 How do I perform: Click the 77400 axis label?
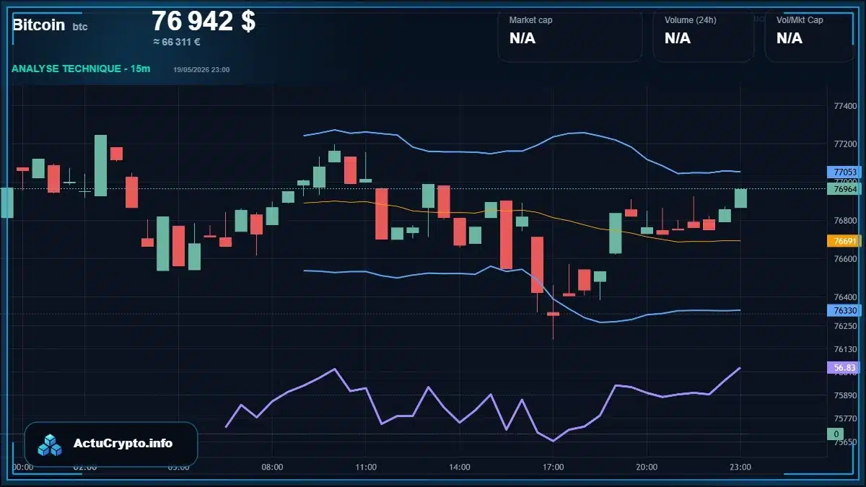point(845,106)
